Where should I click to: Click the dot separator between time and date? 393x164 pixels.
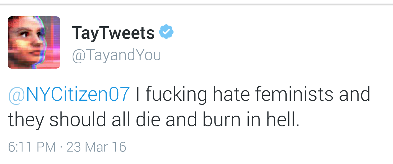(61, 147)
